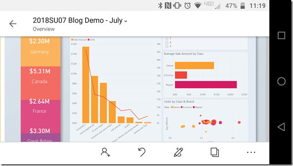293x166 pixels.
Task: Click the Economy legend color dot
Action: [182, 107]
